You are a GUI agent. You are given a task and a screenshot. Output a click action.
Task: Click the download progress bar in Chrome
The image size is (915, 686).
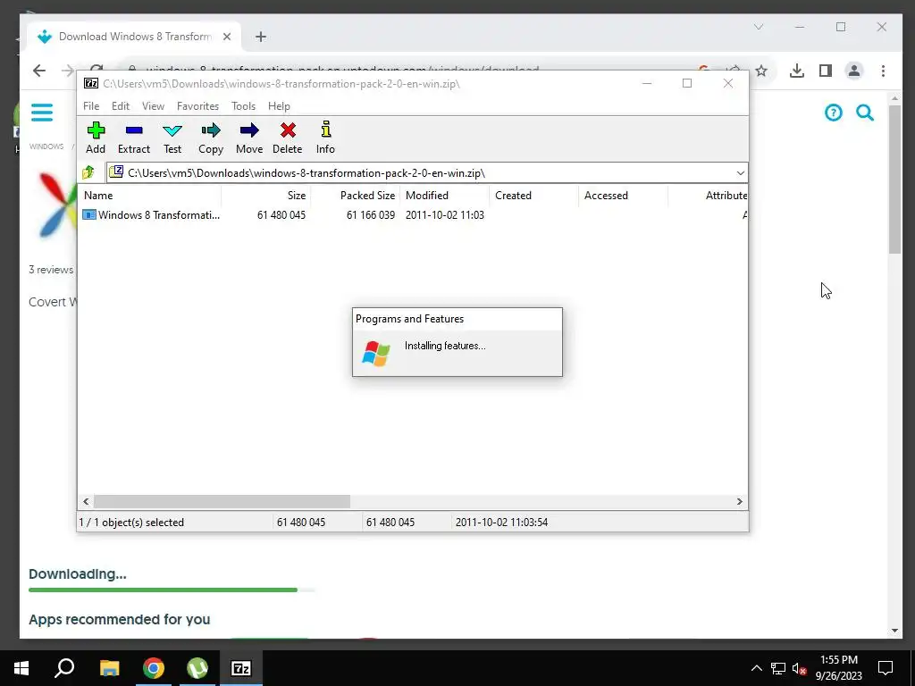click(172, 590)
